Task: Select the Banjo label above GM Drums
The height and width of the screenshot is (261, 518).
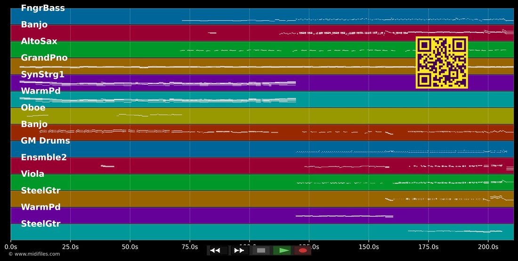Action: pyautogui.click(x=34, y=125)
